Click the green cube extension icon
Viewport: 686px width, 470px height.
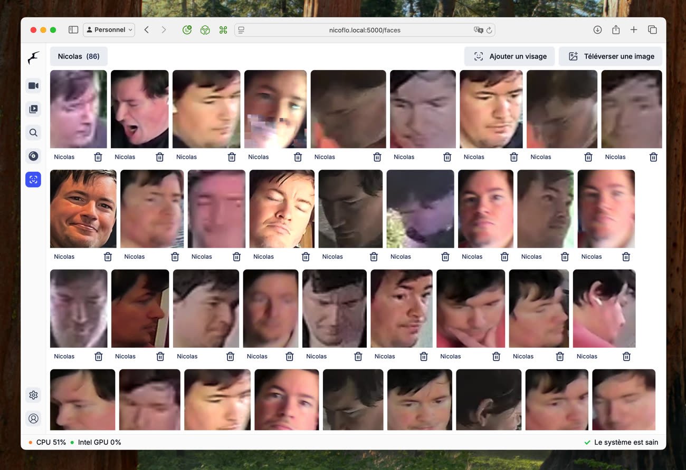[205, 30]
